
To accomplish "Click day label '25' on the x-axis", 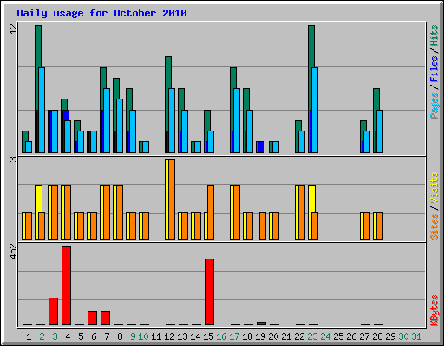I will point(338,336).
